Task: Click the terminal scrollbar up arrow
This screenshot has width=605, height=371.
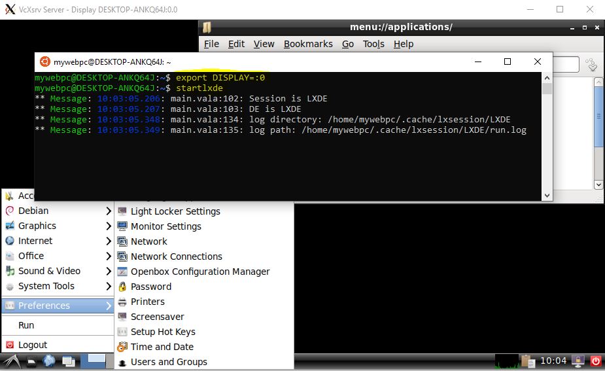Action: coord(547,78)
